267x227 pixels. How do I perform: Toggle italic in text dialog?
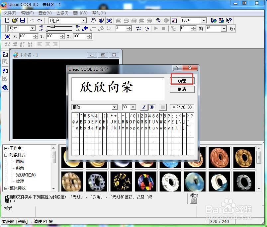pyautogui.click(x=144, y=107)
